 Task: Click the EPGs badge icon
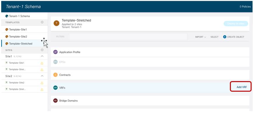[x=55, y=62]
